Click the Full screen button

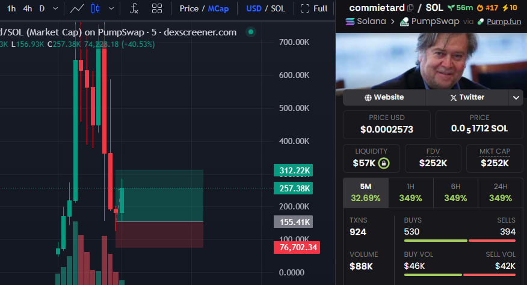point(314,9)
